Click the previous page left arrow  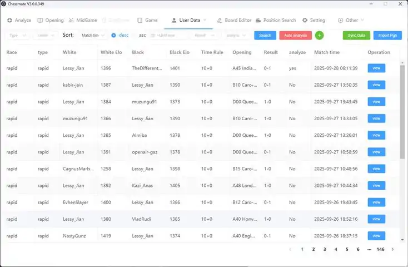click(x=290, y=250)
